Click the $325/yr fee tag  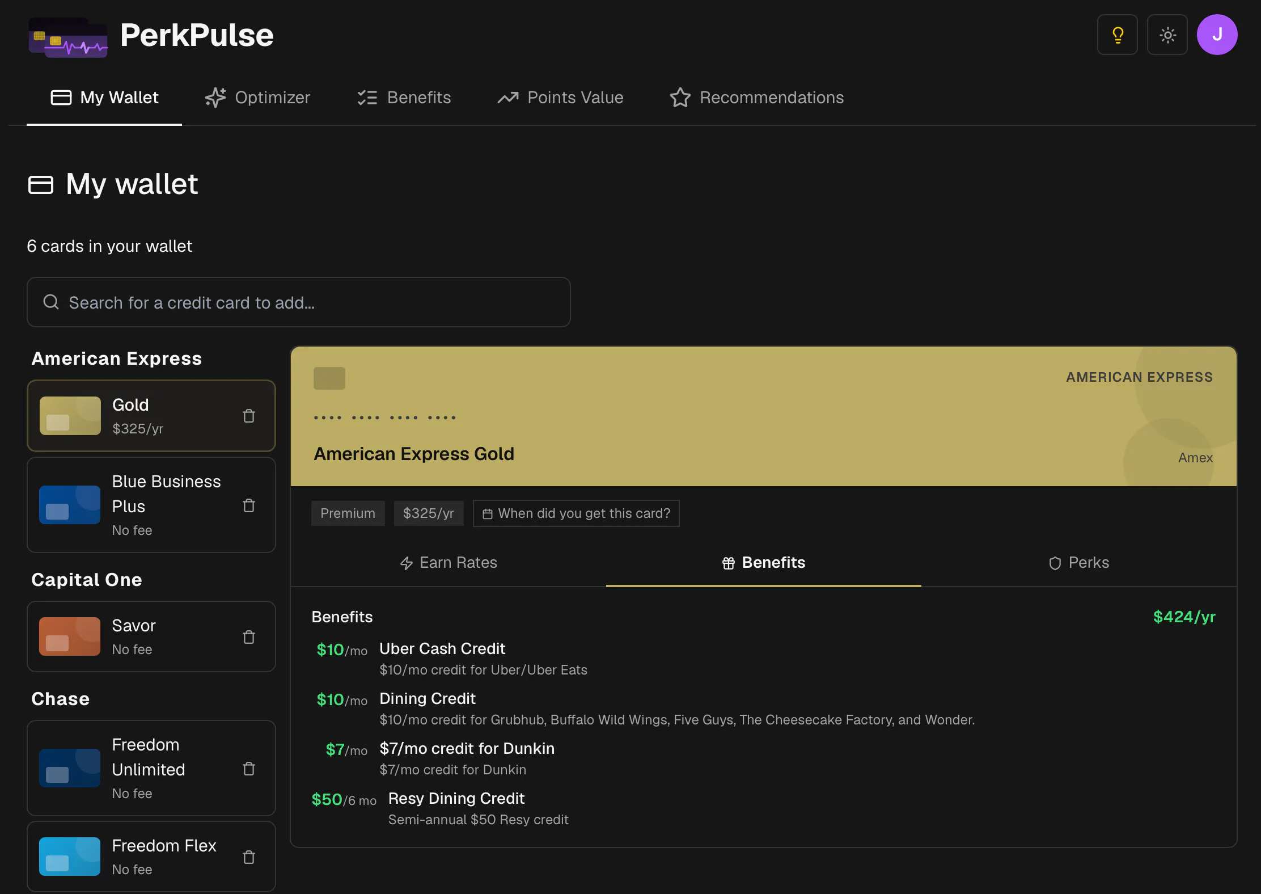pos(429,513)
